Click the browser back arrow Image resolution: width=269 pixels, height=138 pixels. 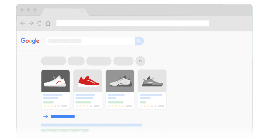tap(23, 23)
